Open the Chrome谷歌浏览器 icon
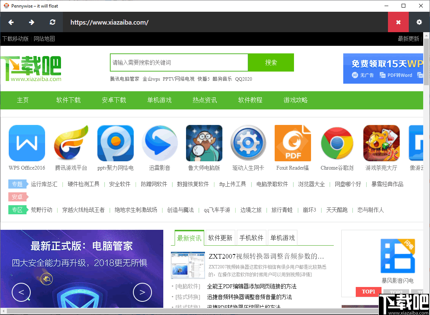The image size is (430, 315). point(337,143)
